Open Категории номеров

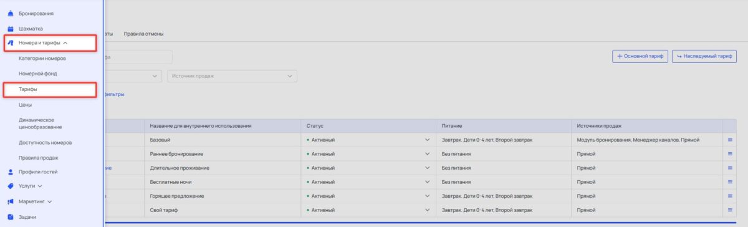pos(42,58)
